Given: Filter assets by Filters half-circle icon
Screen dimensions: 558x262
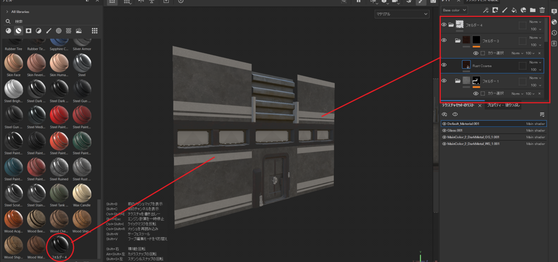Looking at the screenshot, I should coord(39,31).
